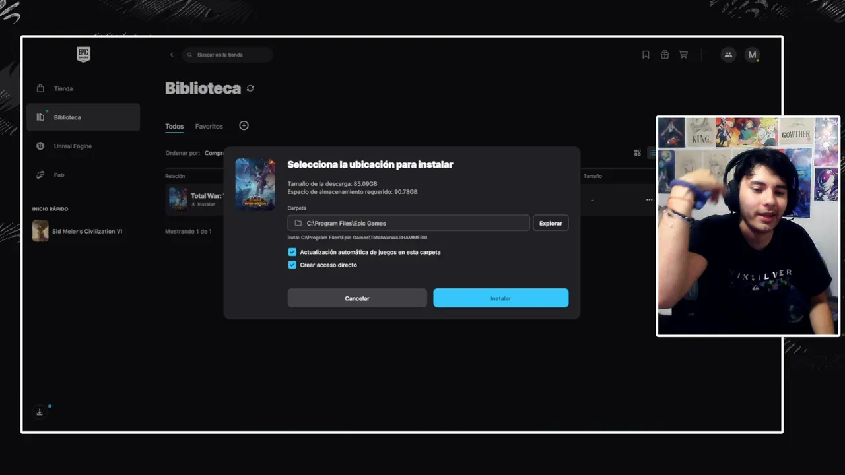The image size is (845, 475).
Task: Open the gift icon in the top bar
Action: coord(665,55)
